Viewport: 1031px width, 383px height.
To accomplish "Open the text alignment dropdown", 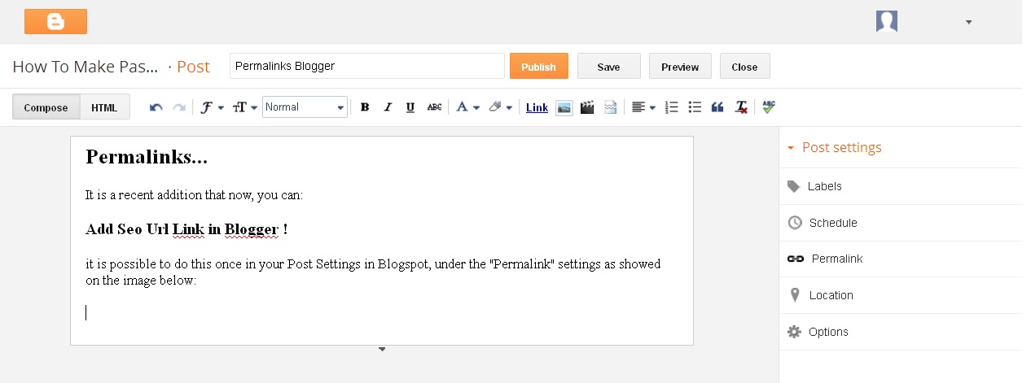I will coord(643,107).
